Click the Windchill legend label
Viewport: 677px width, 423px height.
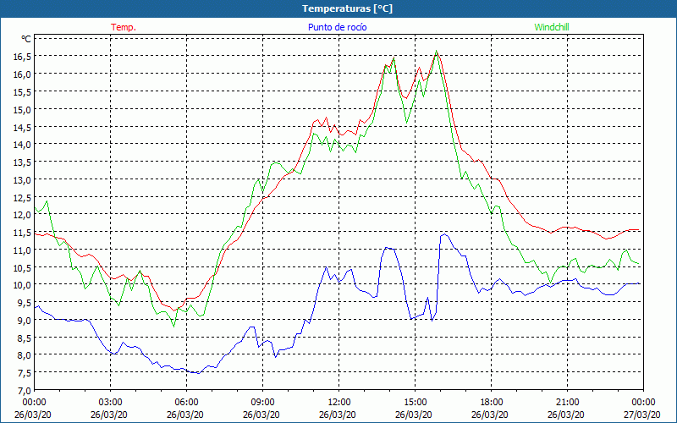point(552,27)
